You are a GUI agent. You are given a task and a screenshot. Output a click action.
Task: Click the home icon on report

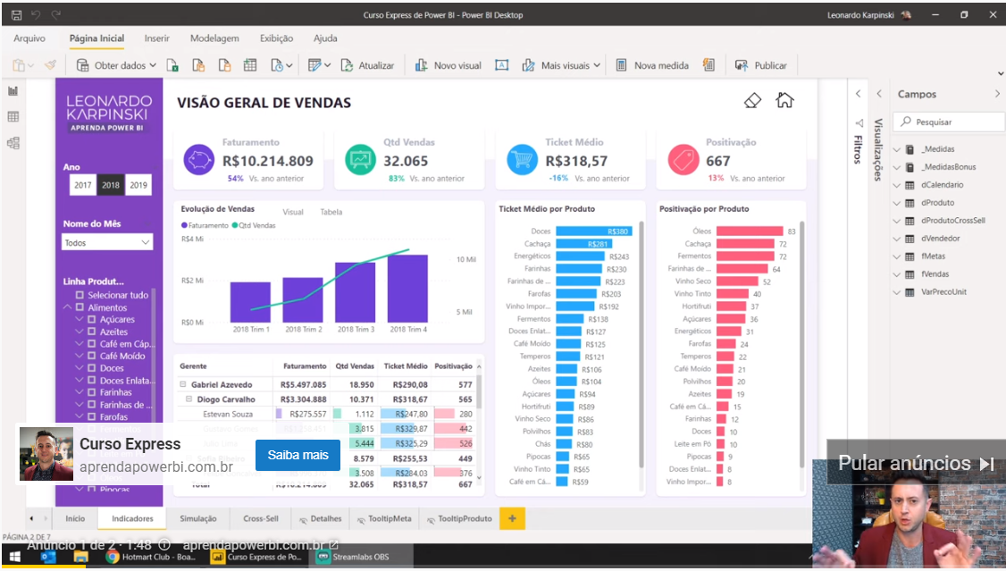784,100
